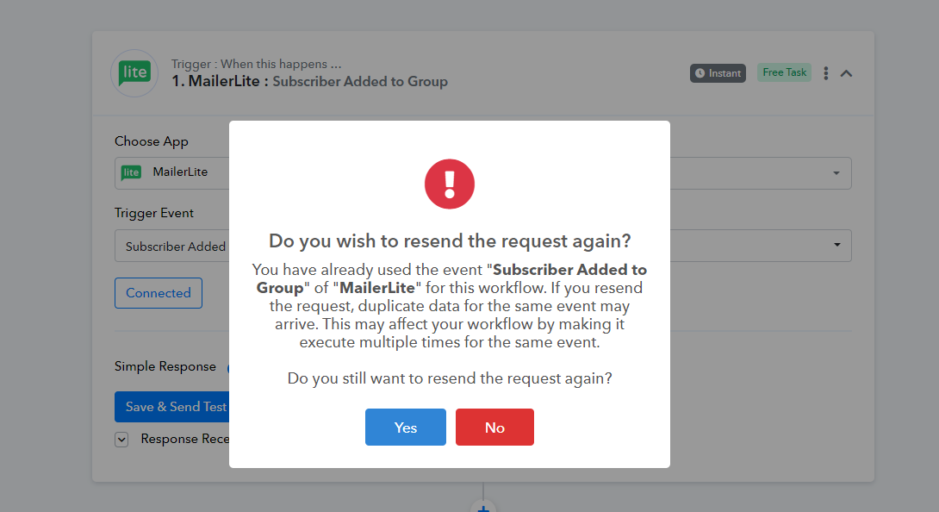Collapse the trigger step with chevron
The width and height of the screenshot is (939, 512).
[846, 73]
